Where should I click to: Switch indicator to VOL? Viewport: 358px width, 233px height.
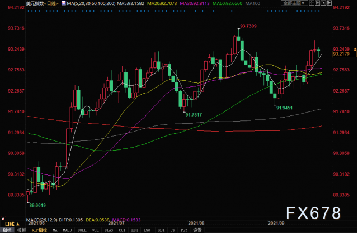[96, 230]
